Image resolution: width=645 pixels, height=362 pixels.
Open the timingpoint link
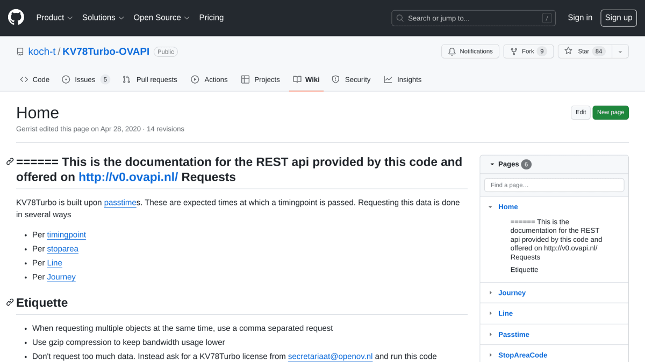[67, 235]
